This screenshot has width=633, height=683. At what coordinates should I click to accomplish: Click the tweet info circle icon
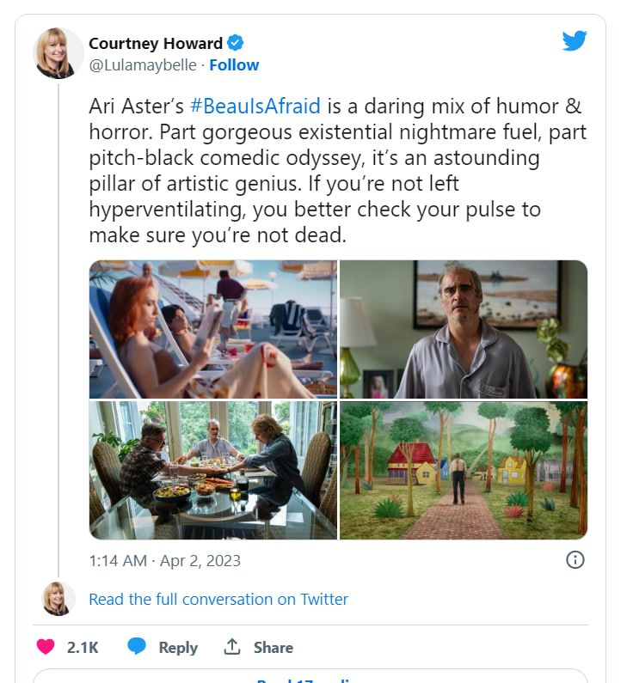point(575,560)
